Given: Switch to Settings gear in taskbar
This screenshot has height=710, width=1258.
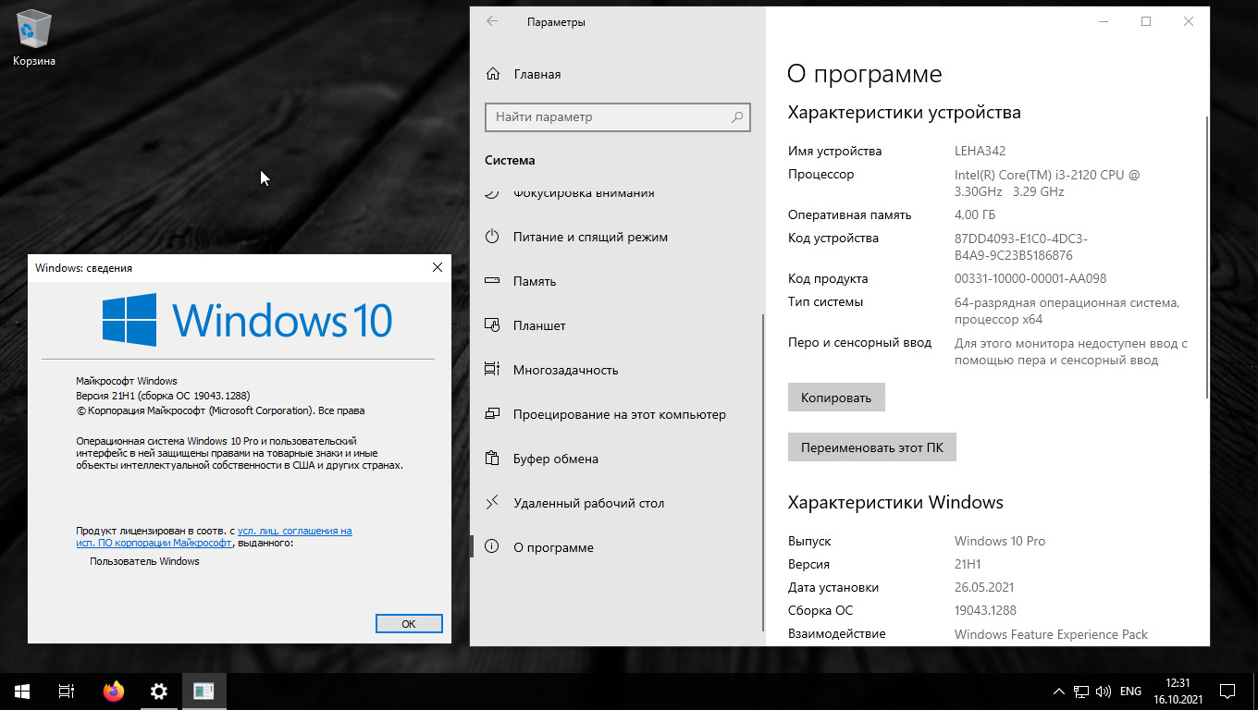Looking at the screenshot, I should point(159,691).
